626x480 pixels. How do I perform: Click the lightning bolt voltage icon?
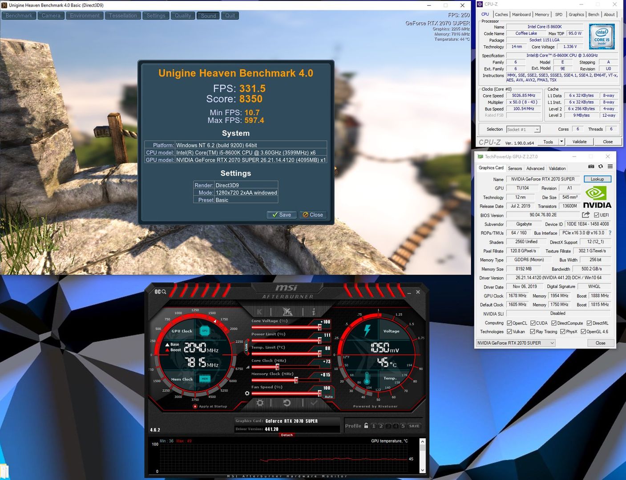coord(368,330)
